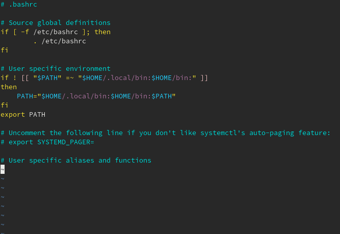Click the first 'fi' keyword
The width and height of the screenshot is (340, 234).
[x=5, y=50]
